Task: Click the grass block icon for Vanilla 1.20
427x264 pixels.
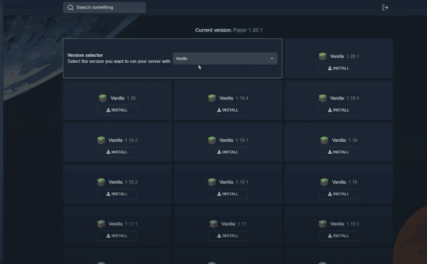Action: 103,98
